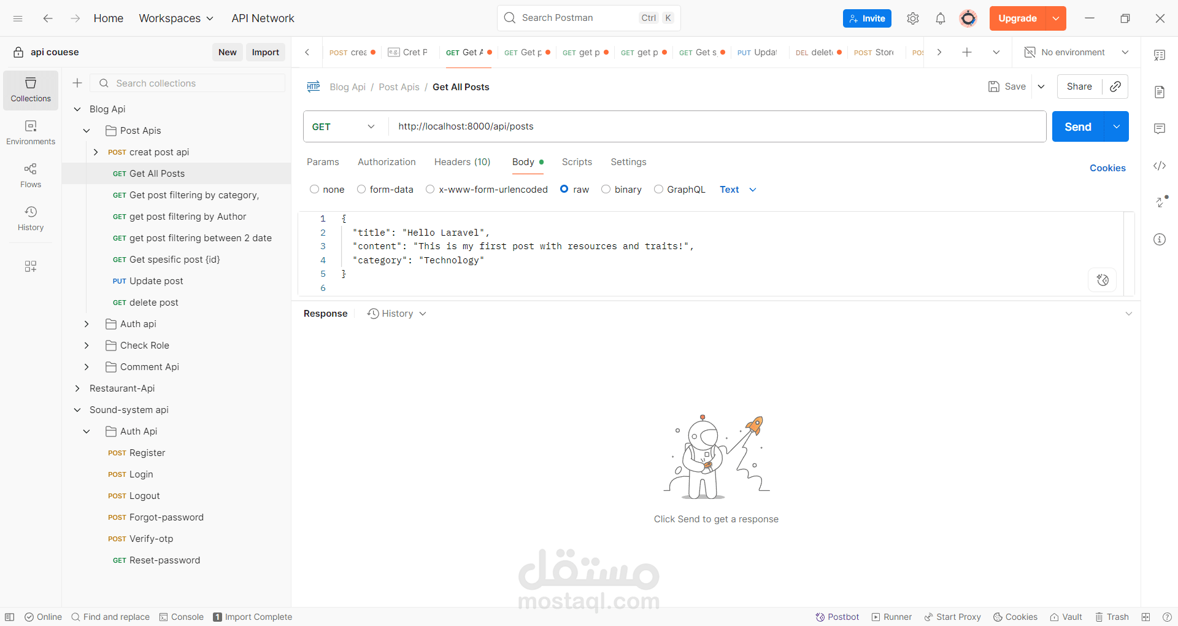This screenshot has height=626, width=1178.
Task: Open Runner in the status bar
Action: pyautogui.click(x=891, y=617)
